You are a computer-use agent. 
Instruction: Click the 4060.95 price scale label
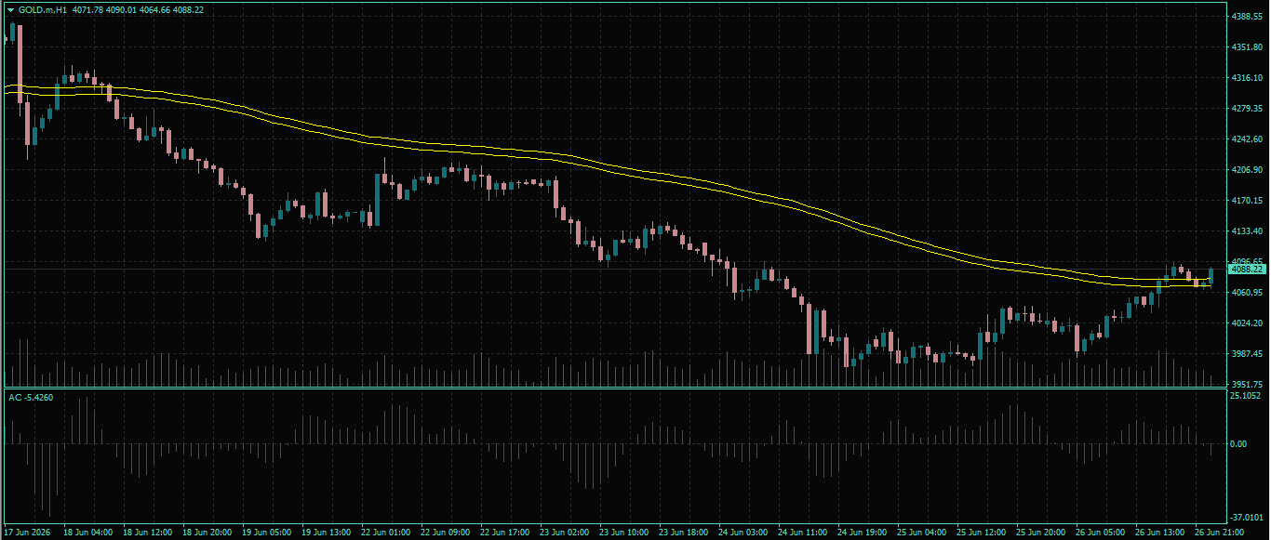1245,293
